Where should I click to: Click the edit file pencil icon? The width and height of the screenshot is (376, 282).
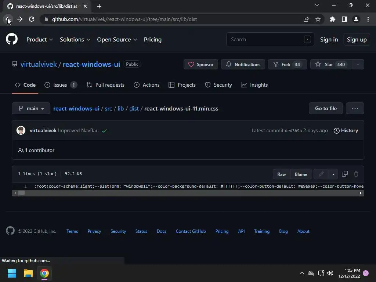pos(321,174)
